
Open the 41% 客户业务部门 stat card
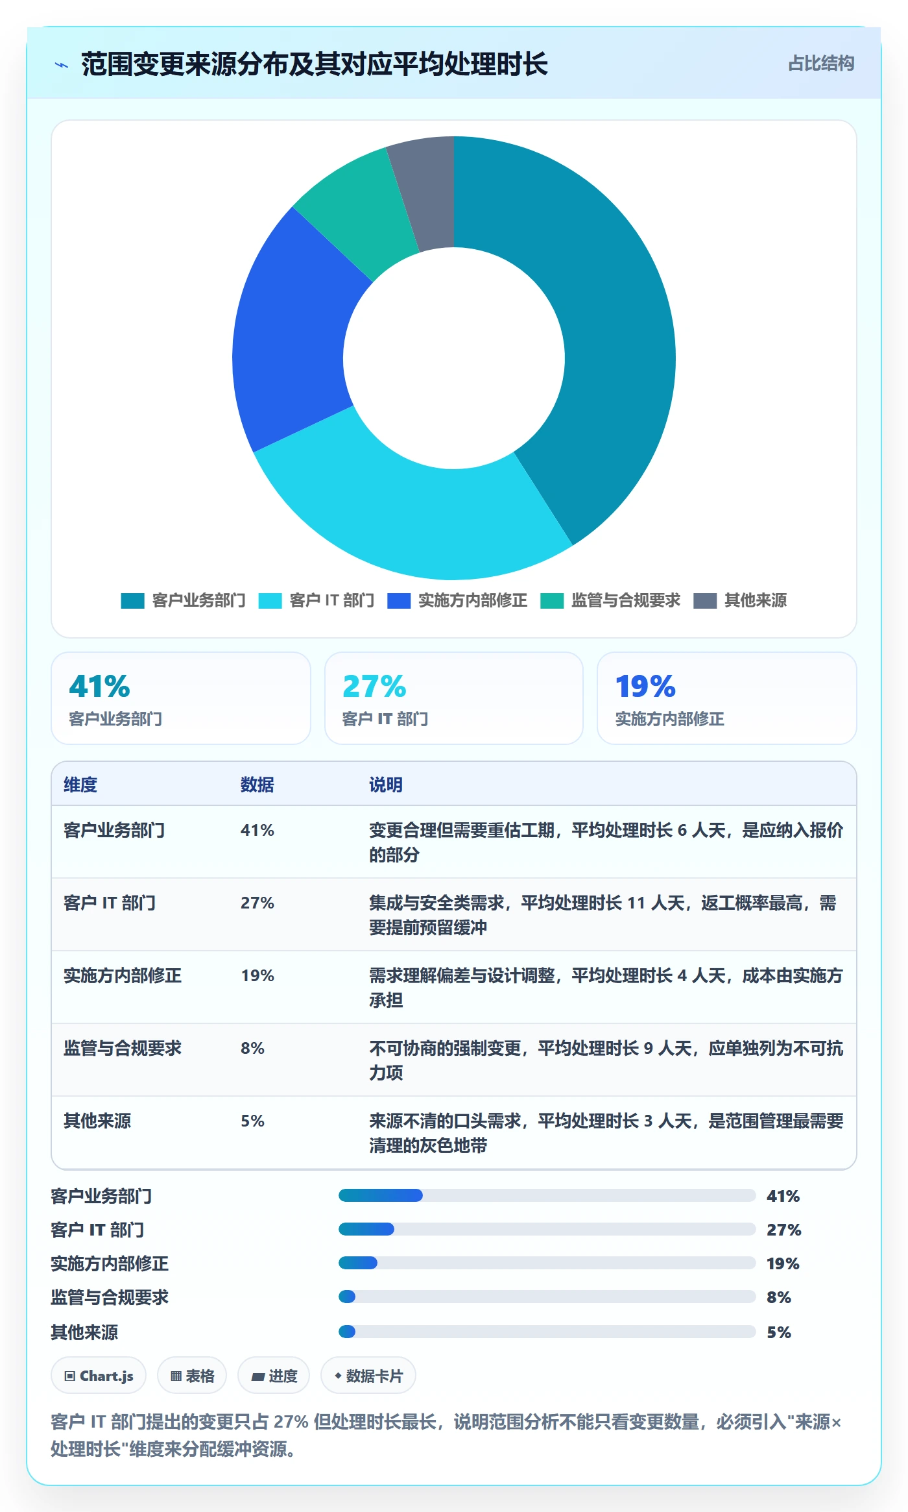tap(181, 698)
